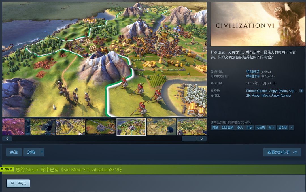Select the 单人 tag

pyautogui.click(x=271, y=128)
